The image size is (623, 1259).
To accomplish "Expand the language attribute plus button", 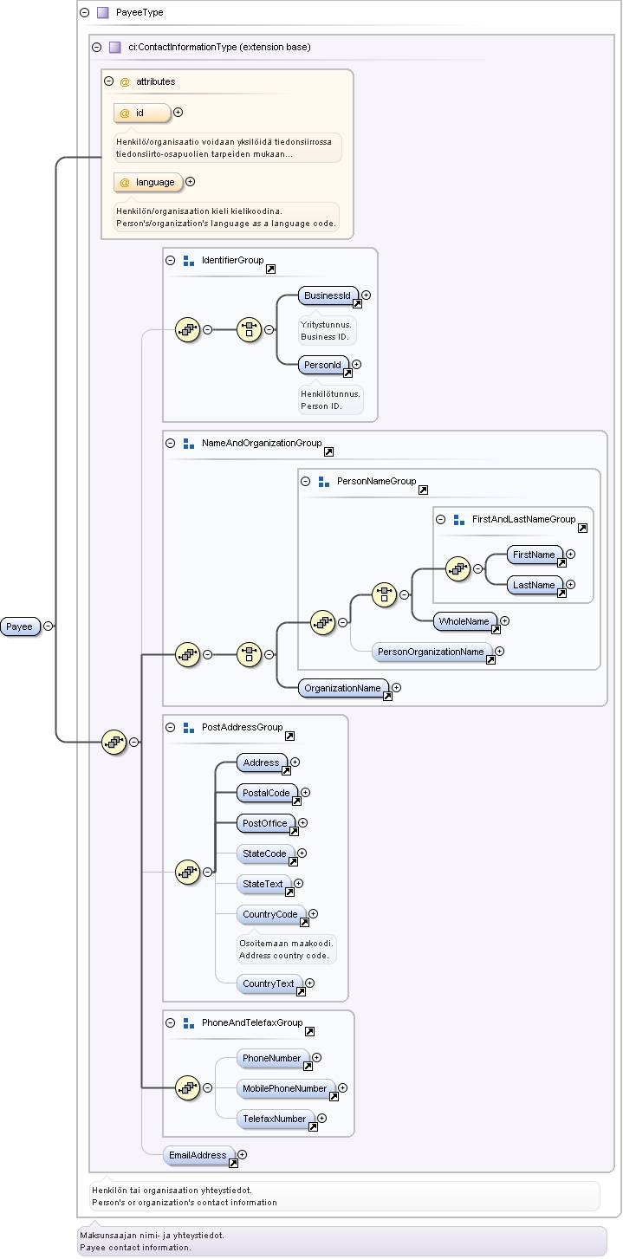I will tap(191, 182).
